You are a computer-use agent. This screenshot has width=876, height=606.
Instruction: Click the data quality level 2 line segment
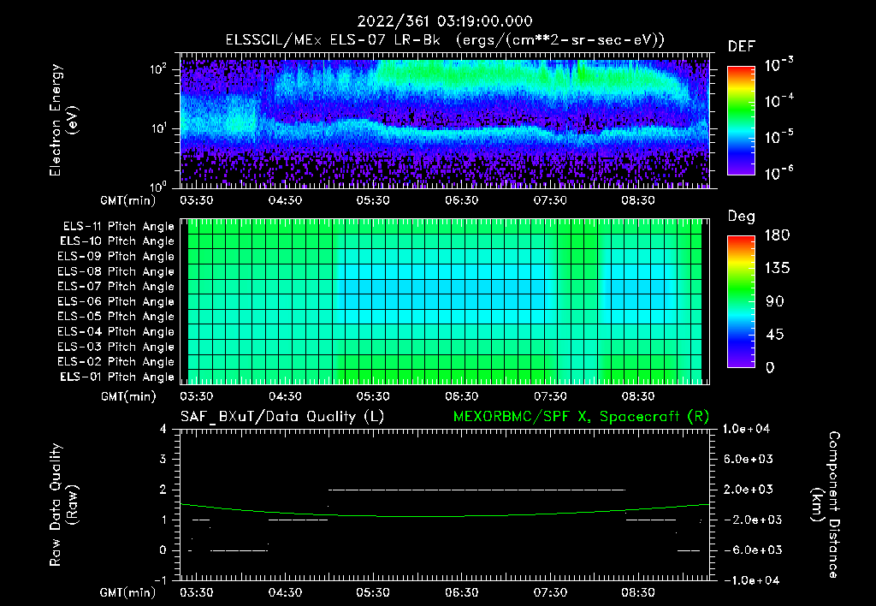click(x=476, y=490)
